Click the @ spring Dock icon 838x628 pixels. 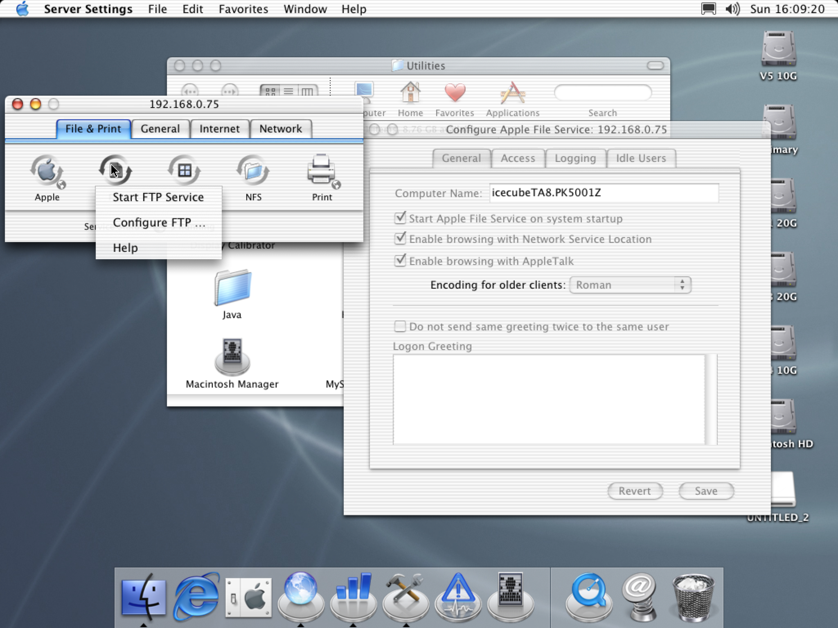[x=640, y=597]
